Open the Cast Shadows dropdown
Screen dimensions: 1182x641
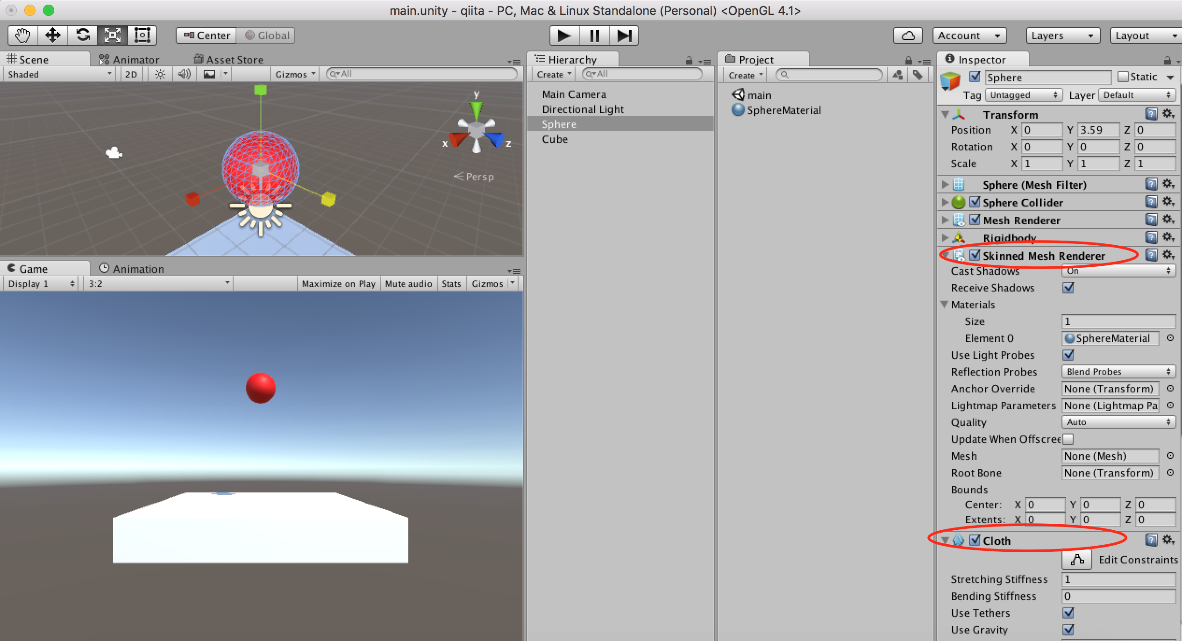pos(1118,271)
